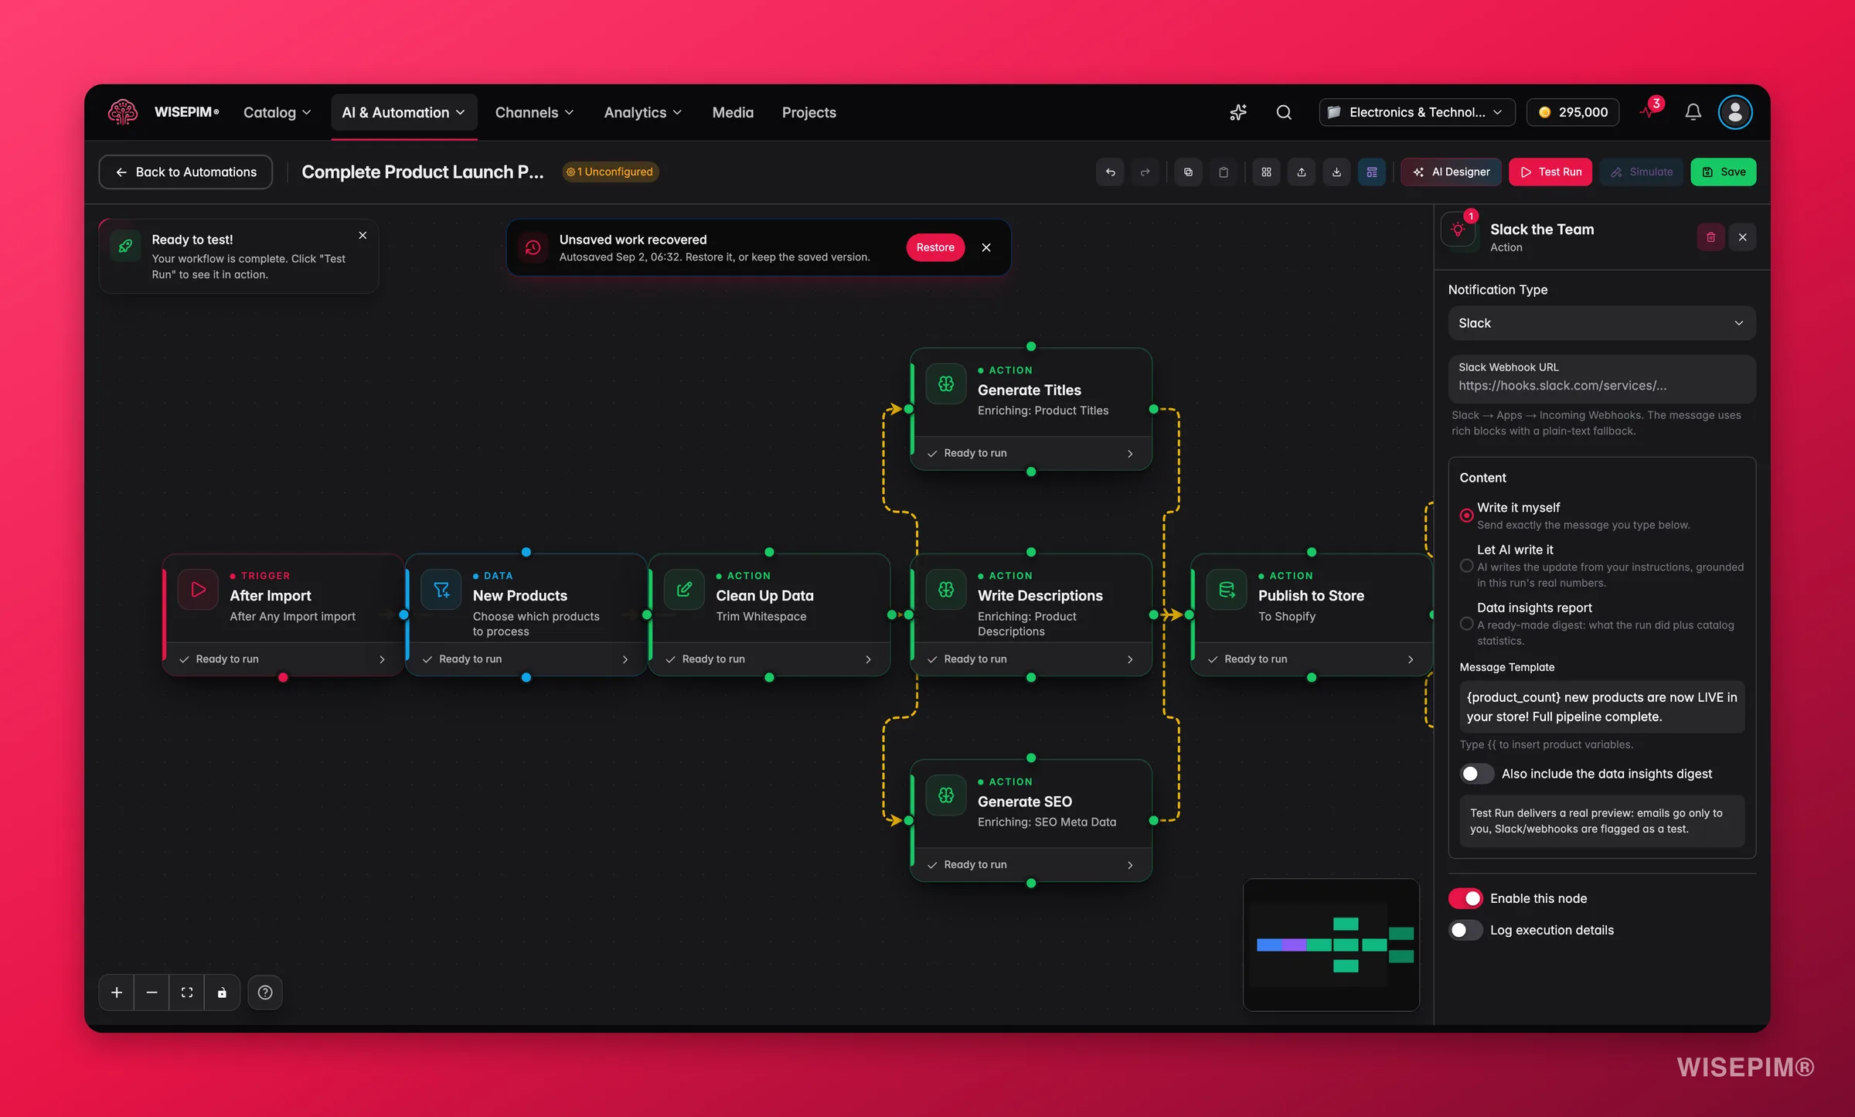Select the Write it myself radio option
The width and height of the screenshot is (1855, 1117).
[1466, 515]
